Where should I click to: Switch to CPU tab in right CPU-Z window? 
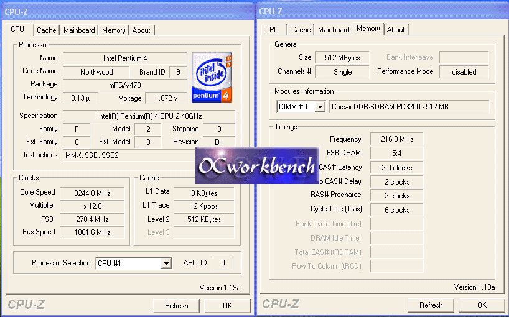[272, 30]
